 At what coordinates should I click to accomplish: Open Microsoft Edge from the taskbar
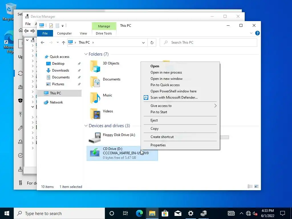point(139,213)
